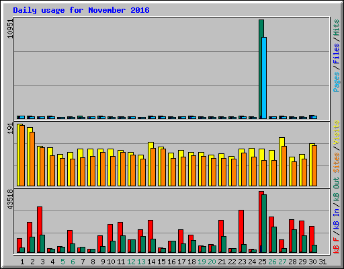Image resolution: width=344 pixels, height=269 pixels.
Task: Select the cyan 'Pages' legend label
Action: pyautogui.click(x=336, y=82)
